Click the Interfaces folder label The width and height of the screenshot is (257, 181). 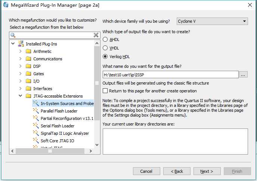43,89
